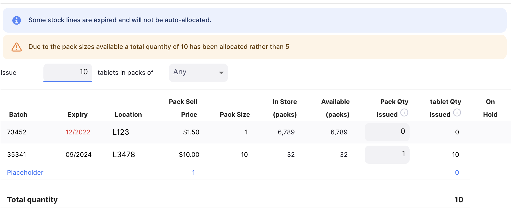The image size is (512, 210).
Task: Click the Pack Sell Price column header
Action: 183,108
